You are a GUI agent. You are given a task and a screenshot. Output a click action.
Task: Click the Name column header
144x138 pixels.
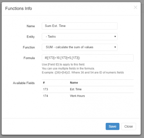point(74,83)
